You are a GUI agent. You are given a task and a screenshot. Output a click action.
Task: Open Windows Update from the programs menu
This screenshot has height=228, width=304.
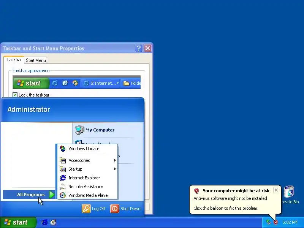87,149
